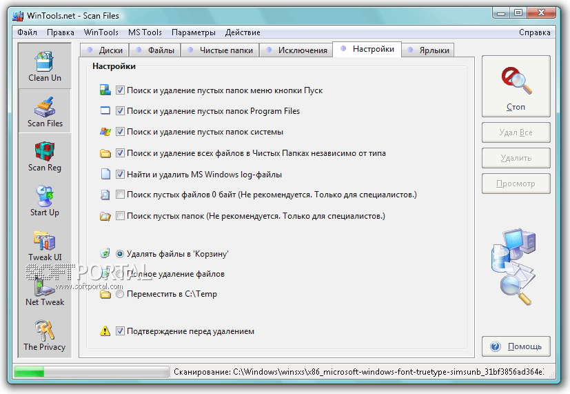Open the Параметры menu
This screenshot has height=394, width=570.
(x=194, y=32)
